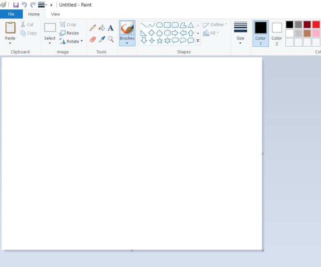Pick the gray-50% color swatch
The image size is (321, 267).
[x=298, y=24]
